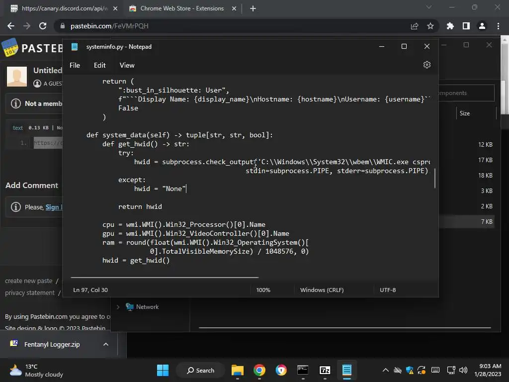Open privacy statement link
Screen dimensions: 509x382
(30, 293)
